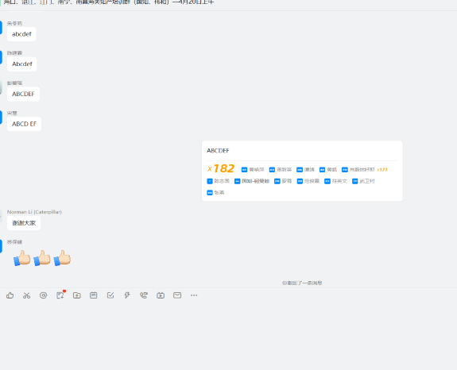Select the scissors screenshot tool
Screen dimensions: 457x370
26,295
